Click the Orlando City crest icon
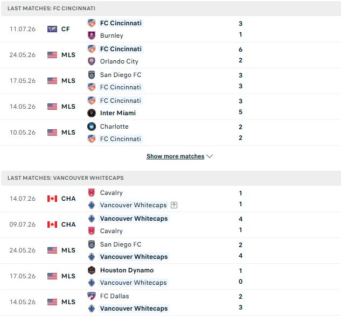The width and height of the screenshot is (341, 316). pos(92,61)
